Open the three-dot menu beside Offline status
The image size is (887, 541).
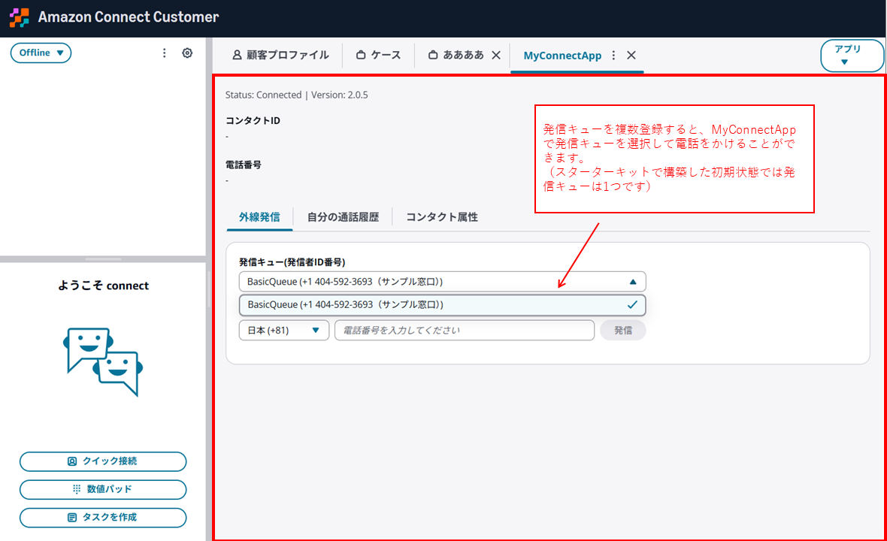(x=164, y=53)
